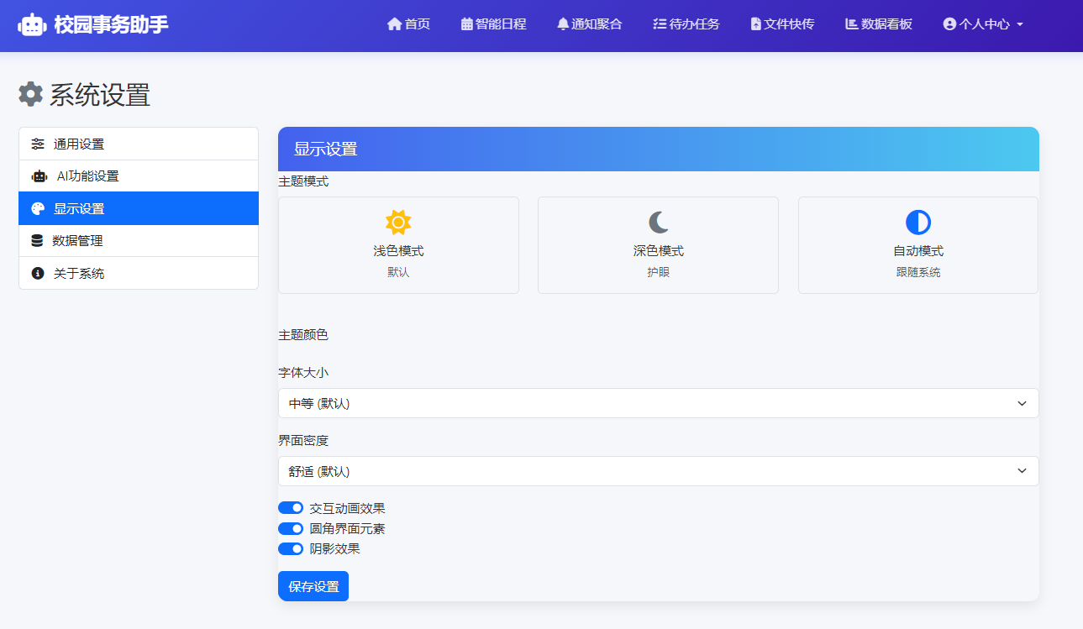Expand the 个人中心 menu
Screen dimensions: 1083x629
pos(982,24)
